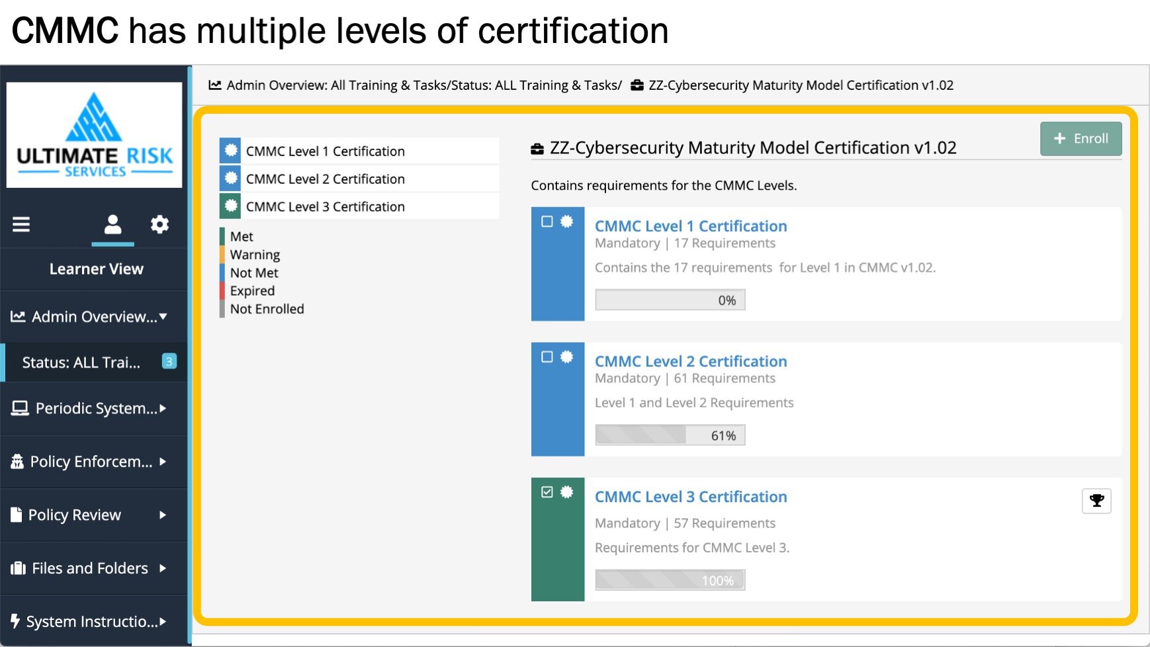Screen dimensions: 1150x647
Task: Expand the Files and Folders menu arrow
Action: click(163, 568)
